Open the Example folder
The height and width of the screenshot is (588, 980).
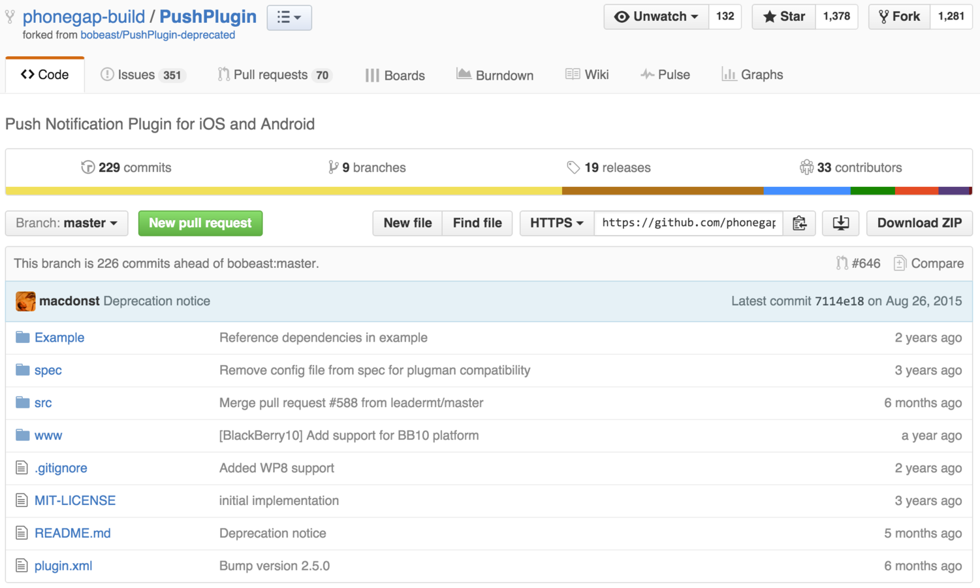[x=59, y=337]
